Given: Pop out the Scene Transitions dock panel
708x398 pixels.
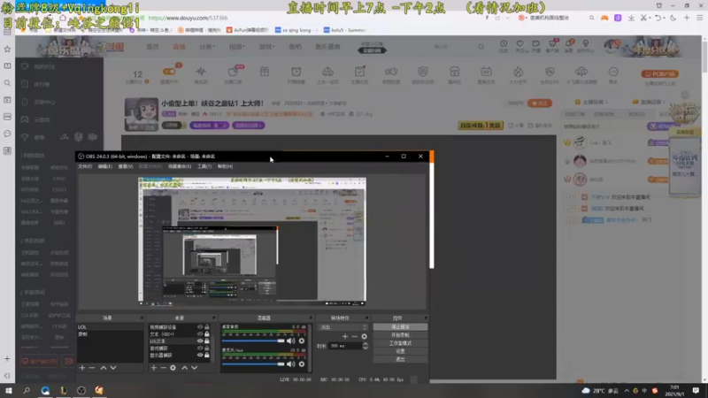Looking at the screenshot, I should (x=366, y=318).
